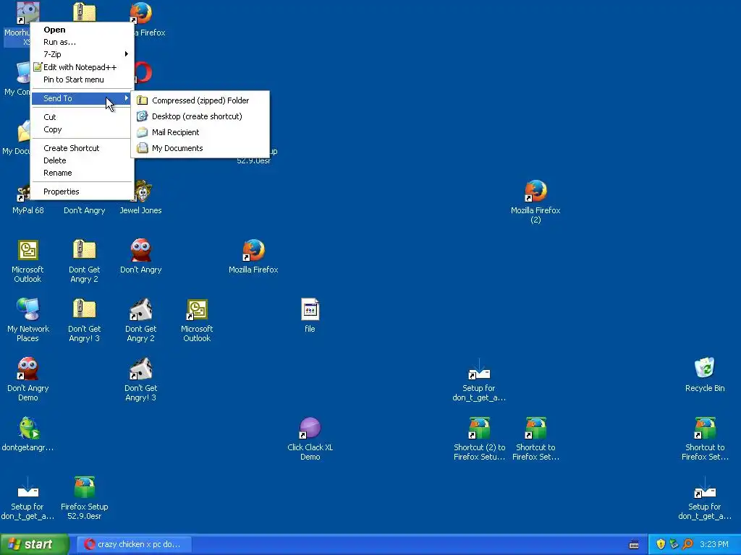741x555 pixels.
Task: Select Shortcut (2) to Firefox Setu... icon
Action: click(x=479, y=429)
